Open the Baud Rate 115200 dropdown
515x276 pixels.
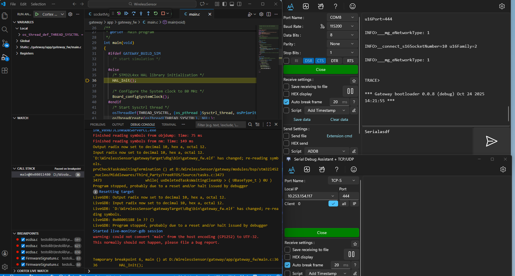click(x=342, y=26)
